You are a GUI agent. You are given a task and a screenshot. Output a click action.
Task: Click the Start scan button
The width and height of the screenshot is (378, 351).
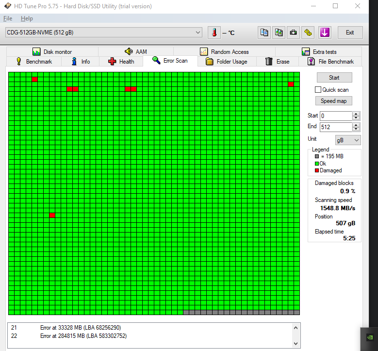point(334,78)
